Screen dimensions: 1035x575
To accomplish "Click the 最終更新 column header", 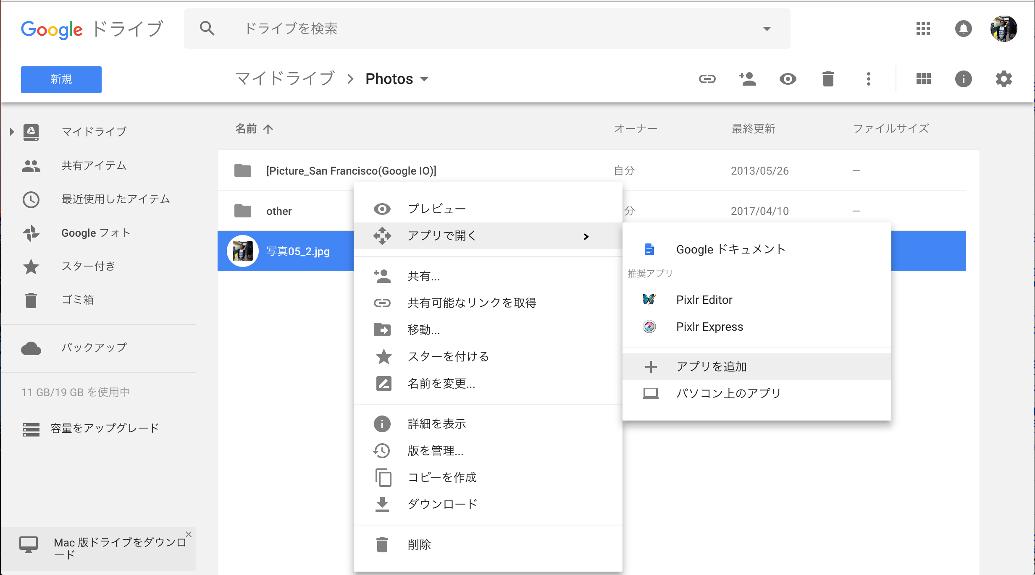I will pyautogui.click(x=753, y=129).
